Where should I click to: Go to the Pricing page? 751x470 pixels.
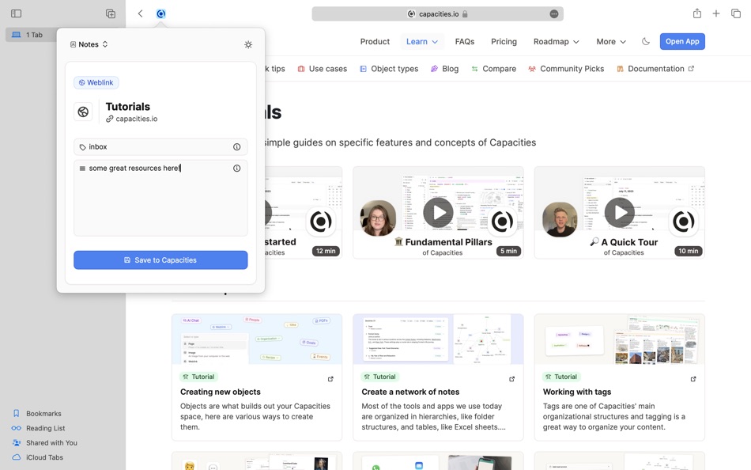(504, 42)
